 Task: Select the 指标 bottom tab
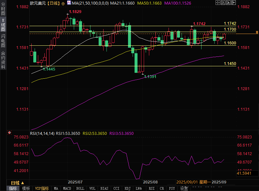click(13, 188)
